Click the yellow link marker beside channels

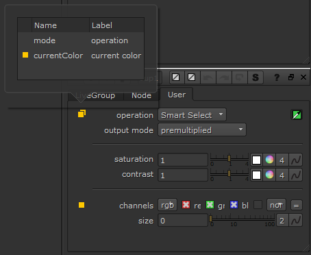tap(82, 205)
